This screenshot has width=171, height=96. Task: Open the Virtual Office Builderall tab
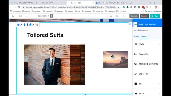coord(24,3)
